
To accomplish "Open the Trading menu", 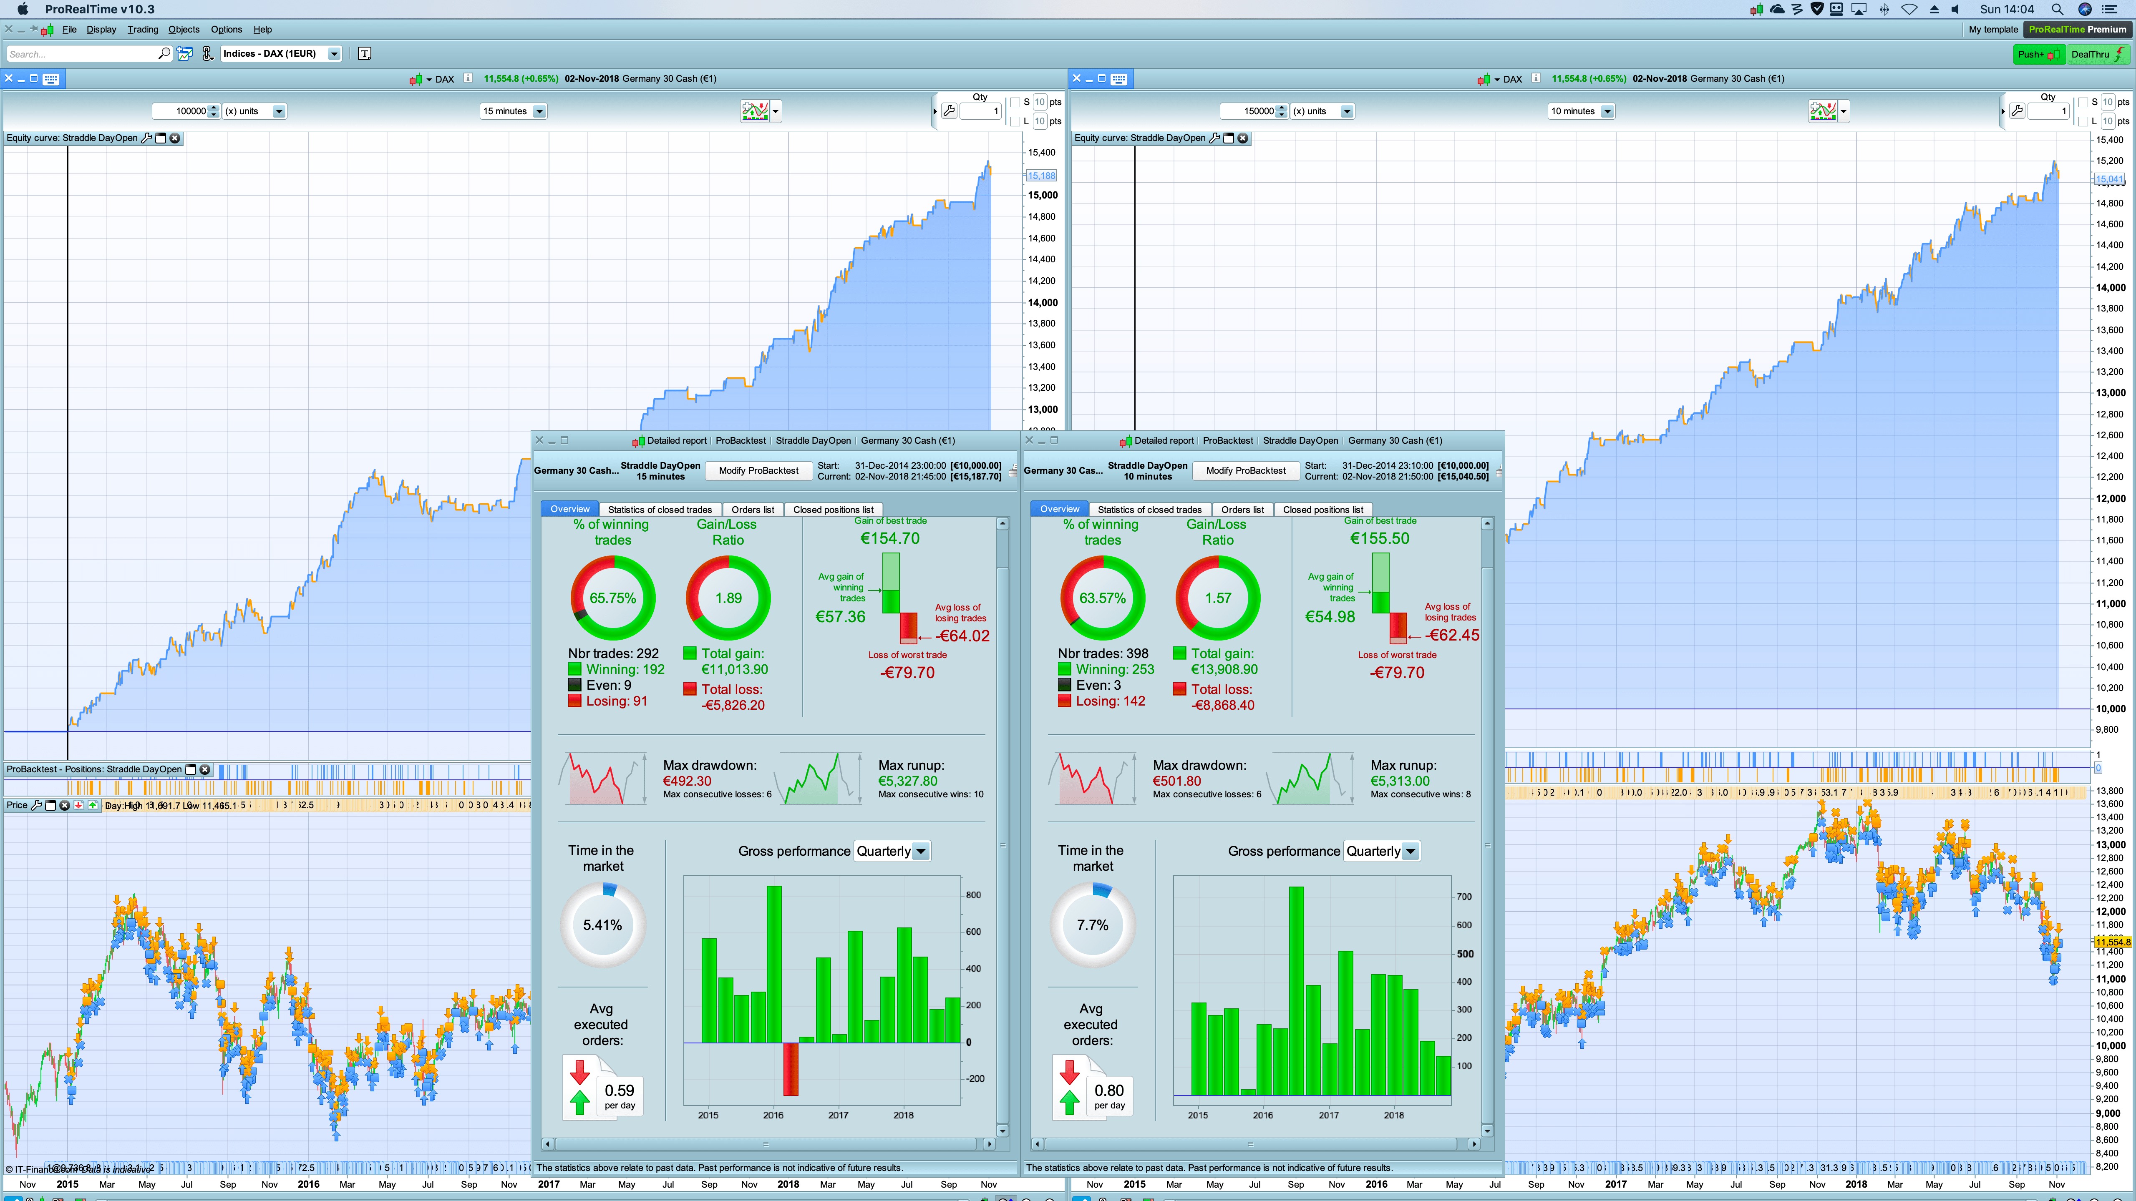I will click(142, 30).
